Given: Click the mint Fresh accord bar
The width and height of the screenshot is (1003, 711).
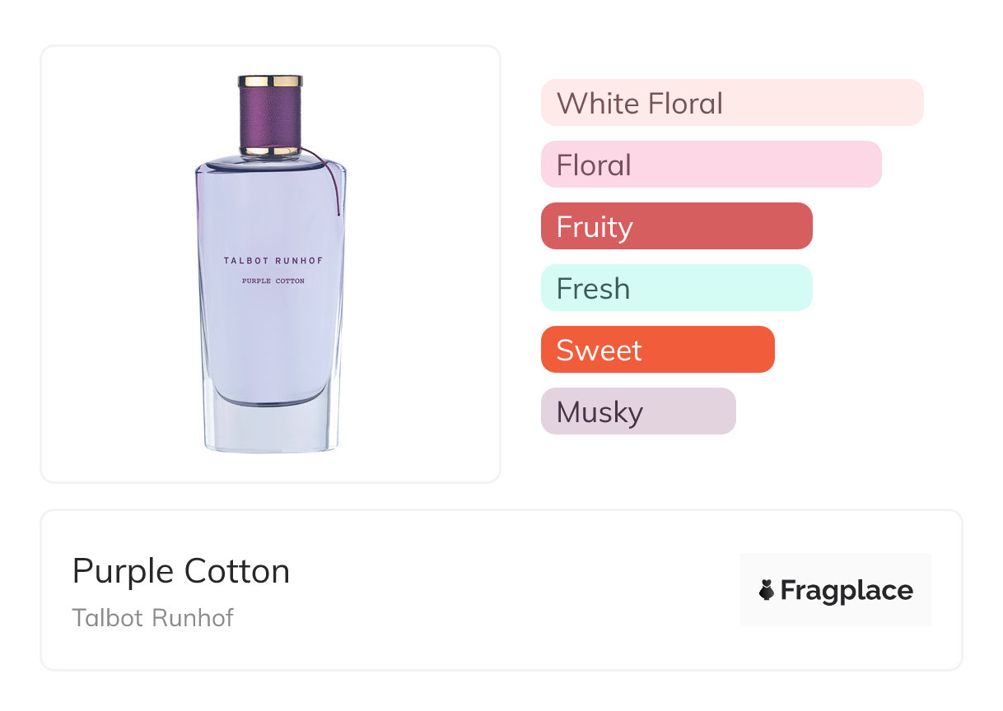Looking at the screenshot, I should (x=676, y=288).
